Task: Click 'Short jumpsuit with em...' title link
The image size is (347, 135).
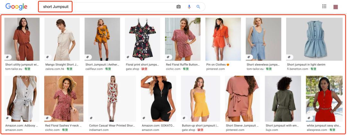Action: point(283,125)
